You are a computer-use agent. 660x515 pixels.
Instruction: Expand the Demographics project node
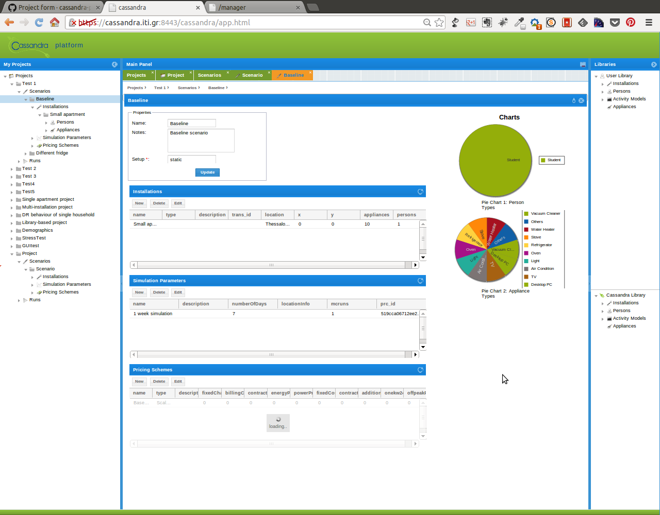click(x=12, y=231)
